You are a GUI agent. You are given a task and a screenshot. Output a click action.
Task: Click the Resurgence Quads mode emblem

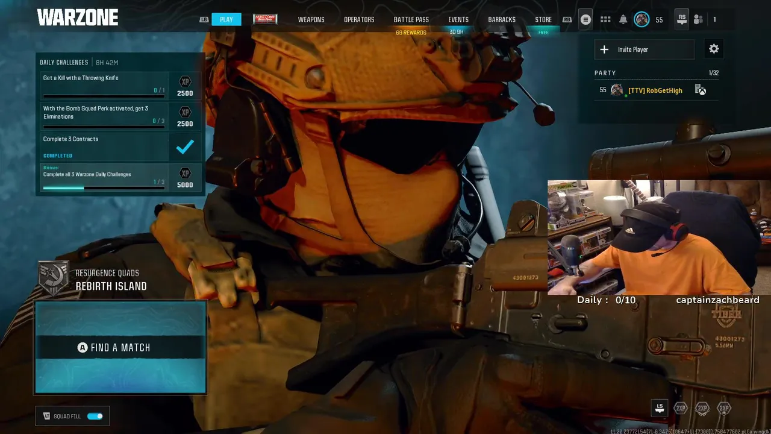(x=54, y=278)
